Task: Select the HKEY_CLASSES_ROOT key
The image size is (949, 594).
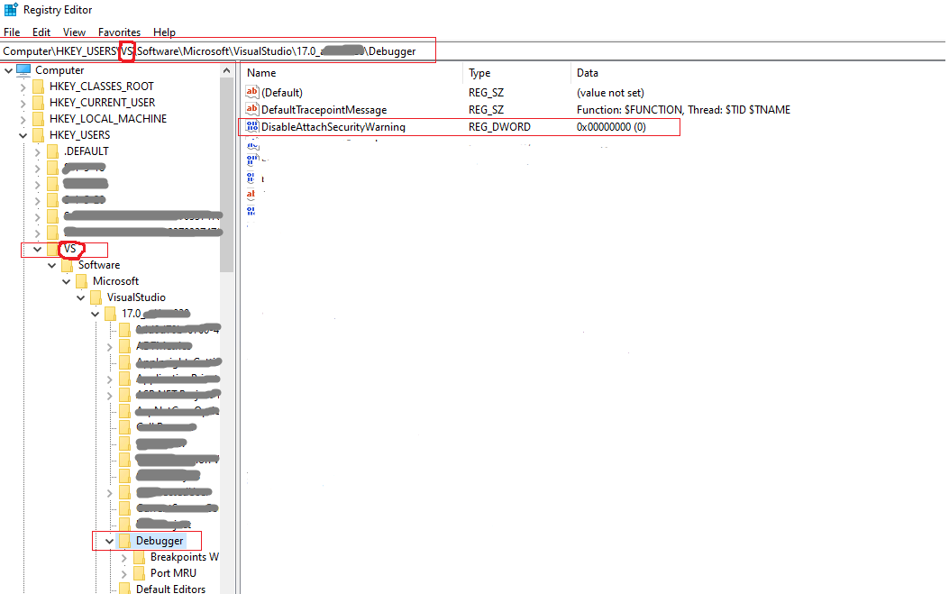Action: coord(102,87)
